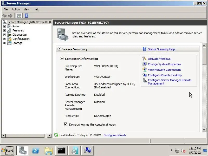The height and width of the screenshot is (156, 208).
Task: Open the View menu
Action: (27, 9)
